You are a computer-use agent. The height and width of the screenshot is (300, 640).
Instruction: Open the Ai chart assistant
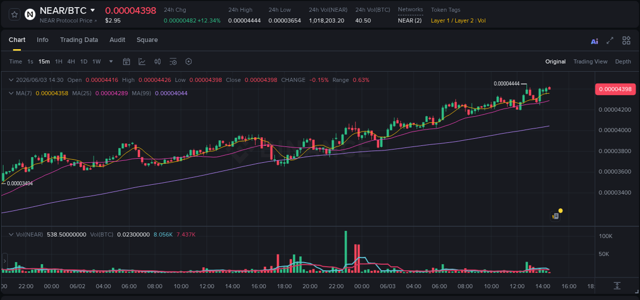(594, 41)
